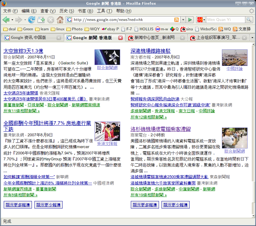Open the 帮助 (H) menu
Screen dimensions: 256x226
[124, 11]
